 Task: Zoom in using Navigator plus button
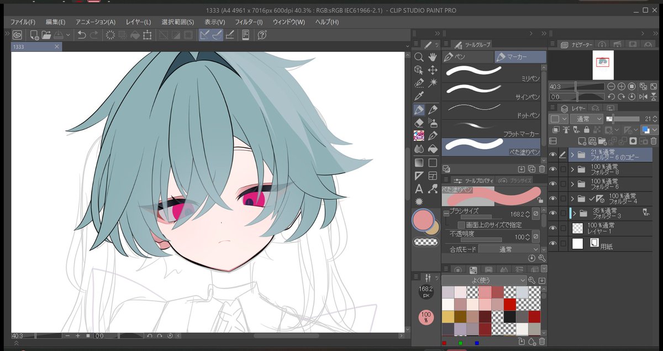point(622,87)
